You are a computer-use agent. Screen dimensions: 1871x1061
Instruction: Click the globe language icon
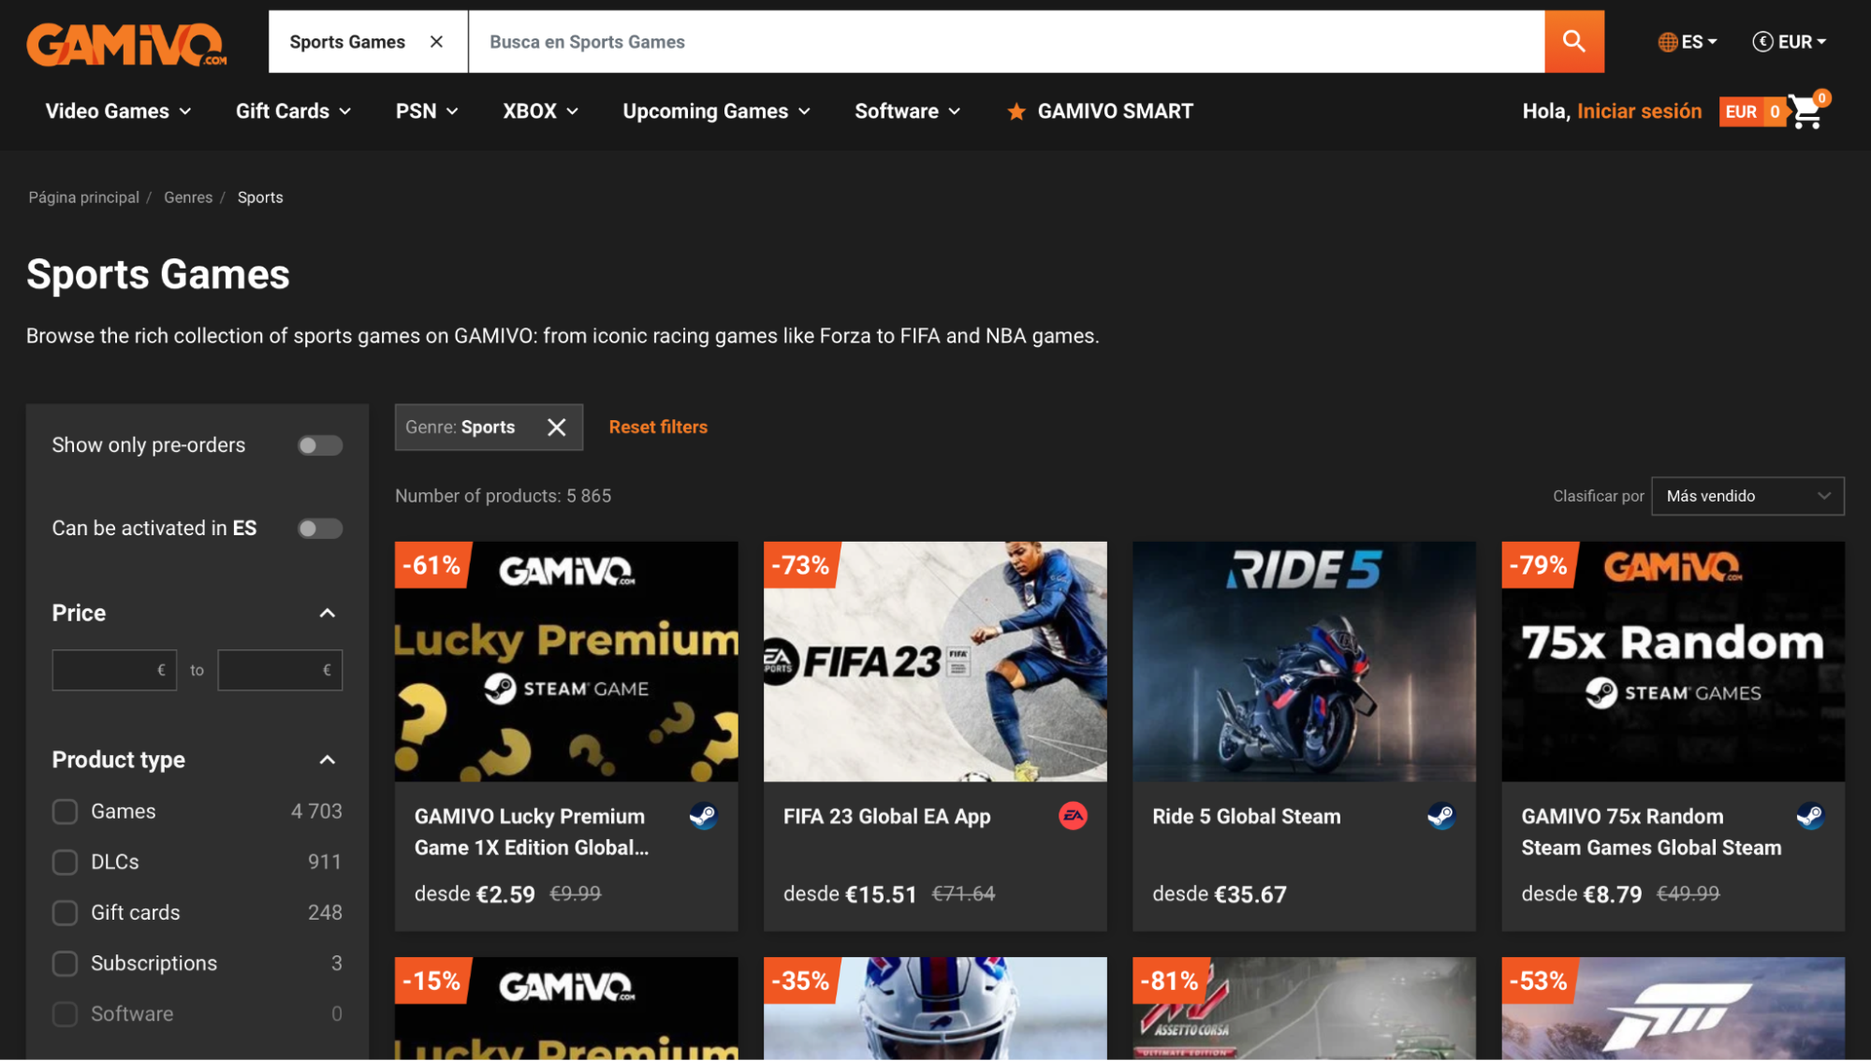1667,42
